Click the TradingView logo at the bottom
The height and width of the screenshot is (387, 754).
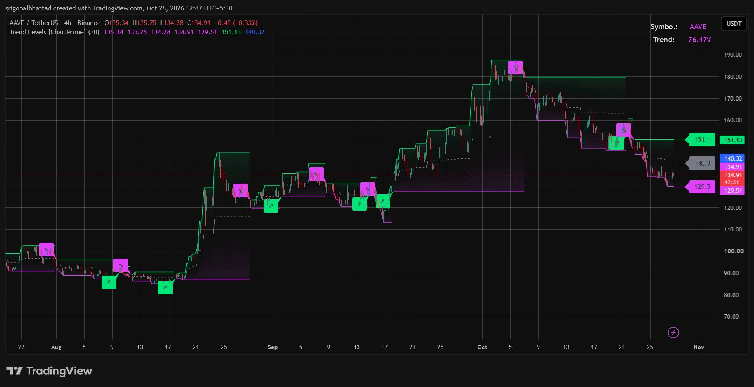pos(49,371)
